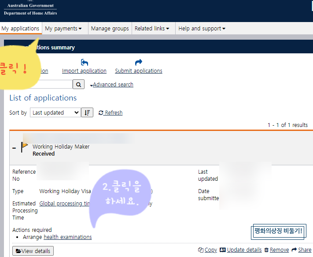The image size is (313, 257).
Task: Remove the application
Action: tap(279, 250)
